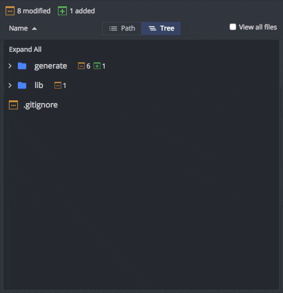Click the blue lib folder icon
The width and height of the screenshot is (283, 293).
tap(22, 85)
